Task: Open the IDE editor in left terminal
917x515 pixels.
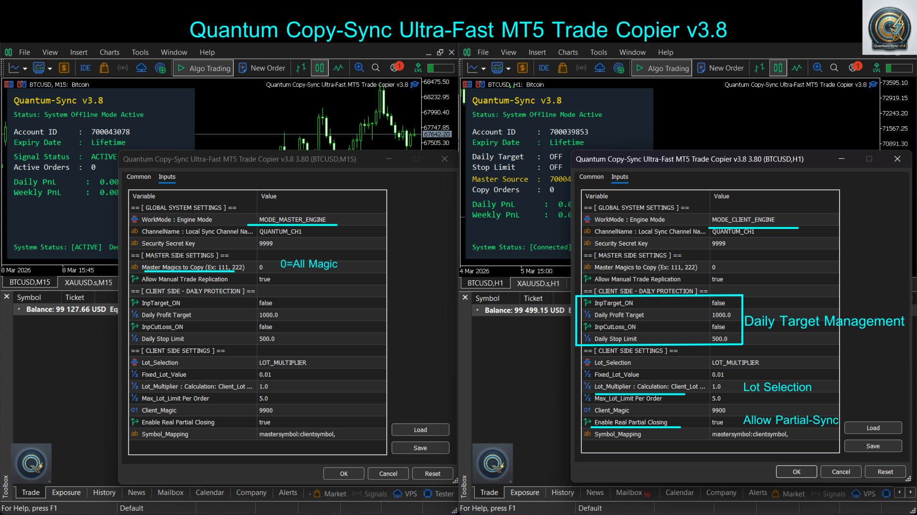Action: (85, 68)
